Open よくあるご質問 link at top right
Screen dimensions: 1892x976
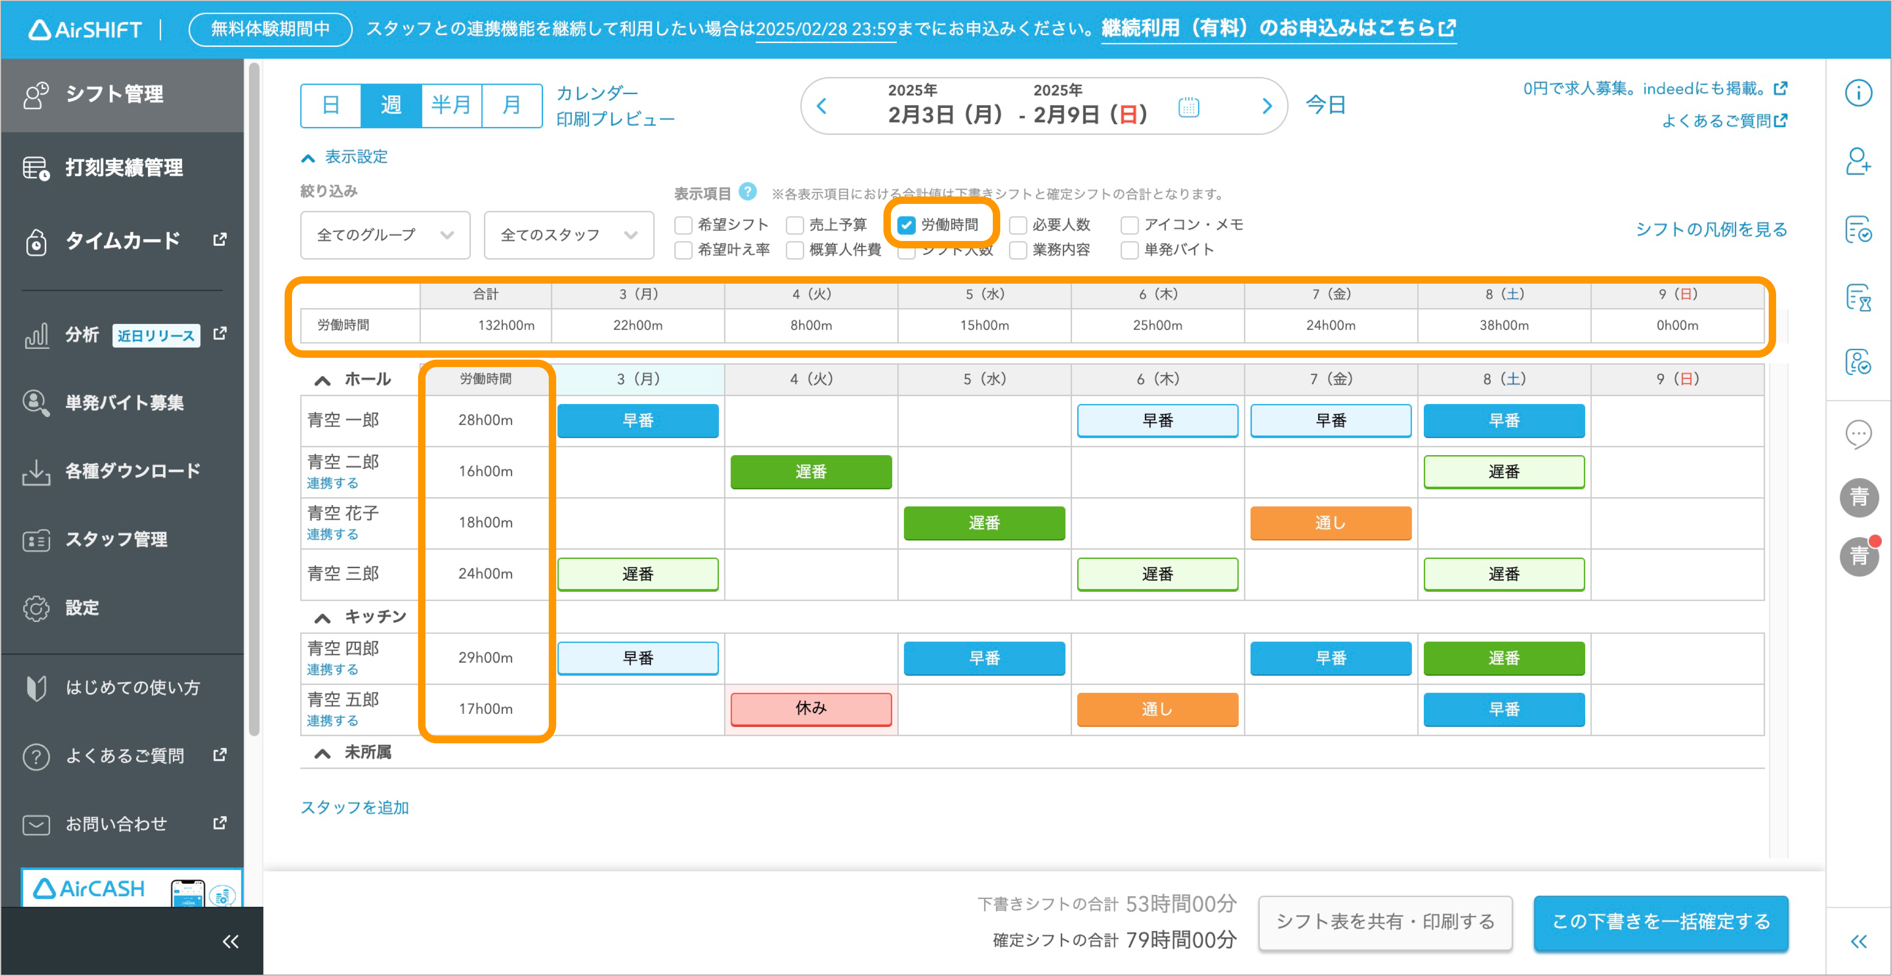point(1724,120)
